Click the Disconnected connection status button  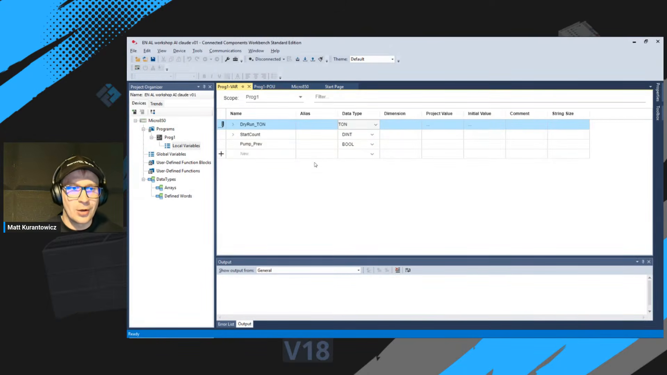(265, 59)
